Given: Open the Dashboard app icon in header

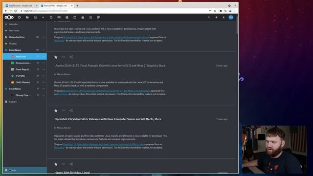Looking at the screenshot, I should (x=20, y=18).
